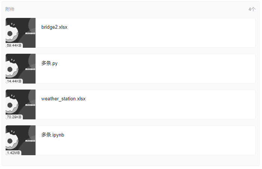Click the MUANBAO logo on 多条.py thumbnail
262x169 pixels.
30,69
